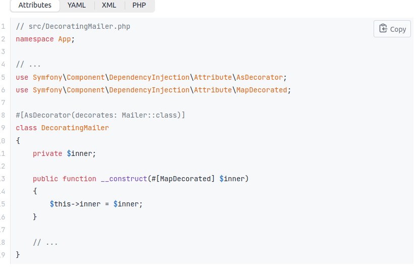
Task: Click the __construct method name
Action: 124,179
